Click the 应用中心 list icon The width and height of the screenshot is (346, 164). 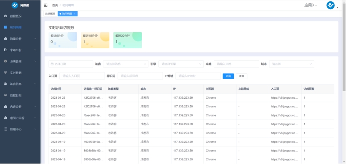[x=5, y=129]
